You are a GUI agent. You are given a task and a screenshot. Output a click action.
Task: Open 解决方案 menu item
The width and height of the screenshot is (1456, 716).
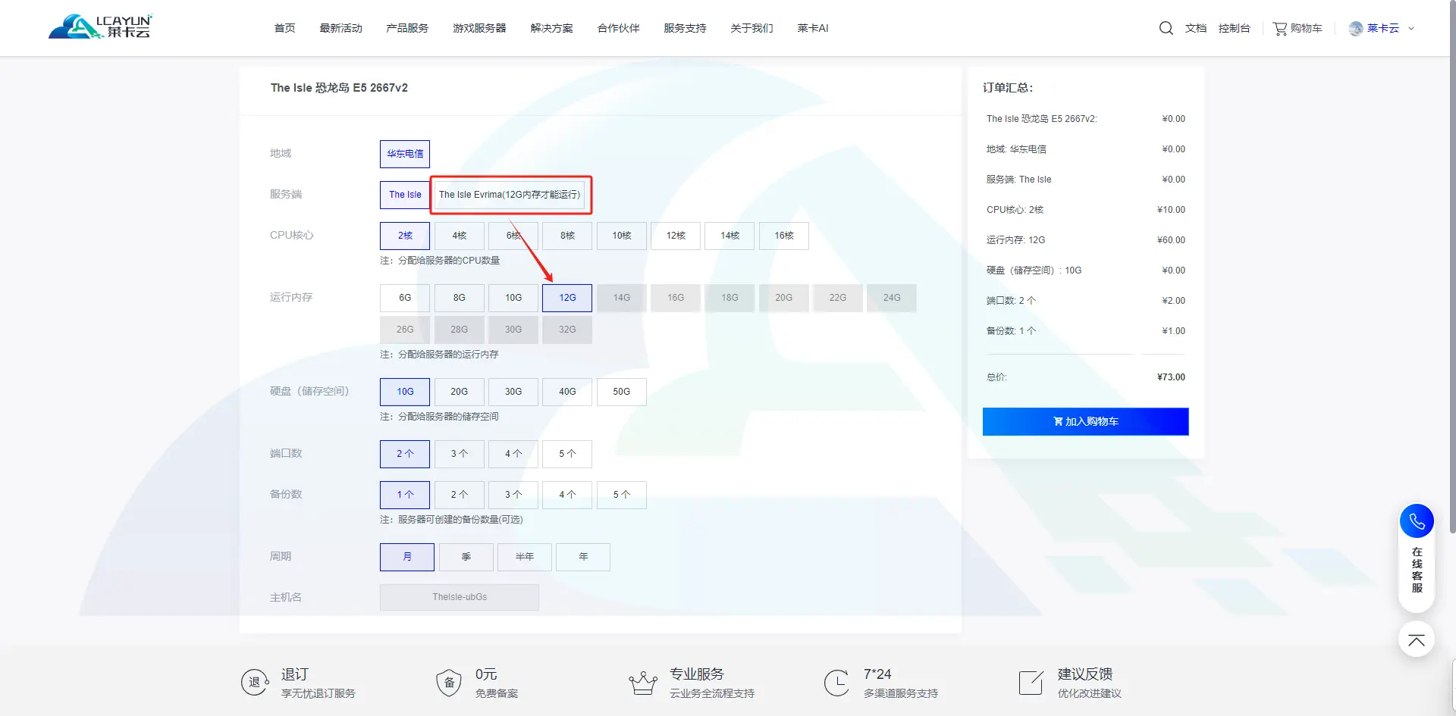pos(551,28)
